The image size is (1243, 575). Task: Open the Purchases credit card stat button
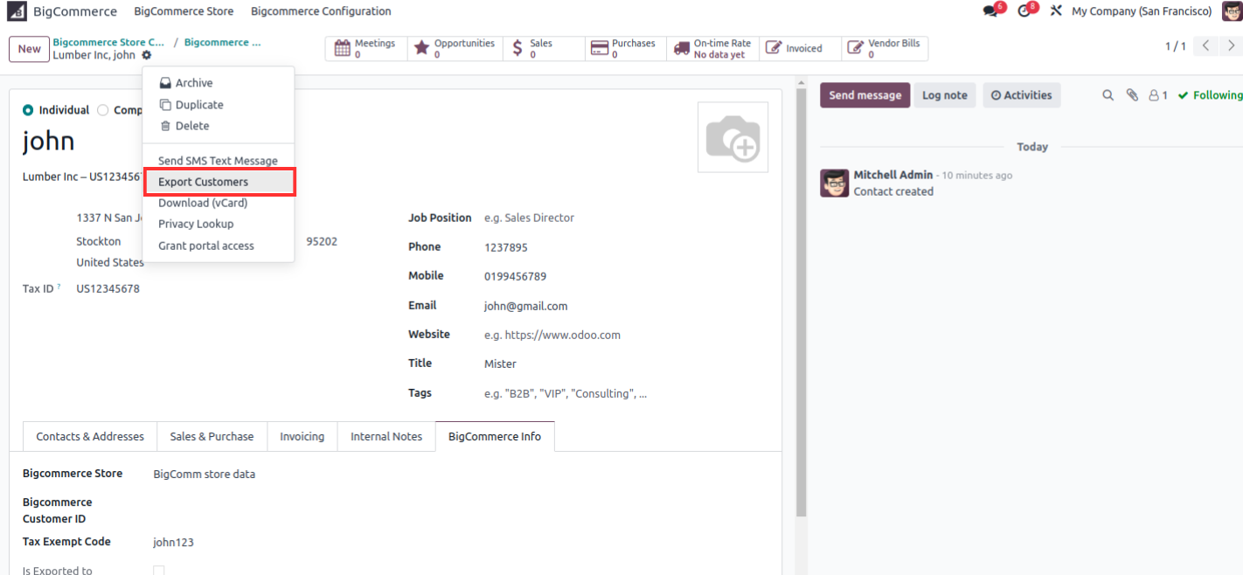click(x=625, y=49)
